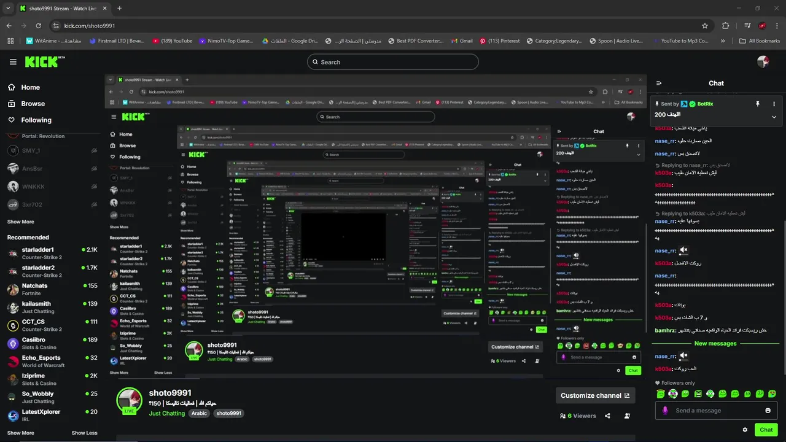Open the 3xr702 followed channel
Screen dimensions: 786x442
coord(52,204)
